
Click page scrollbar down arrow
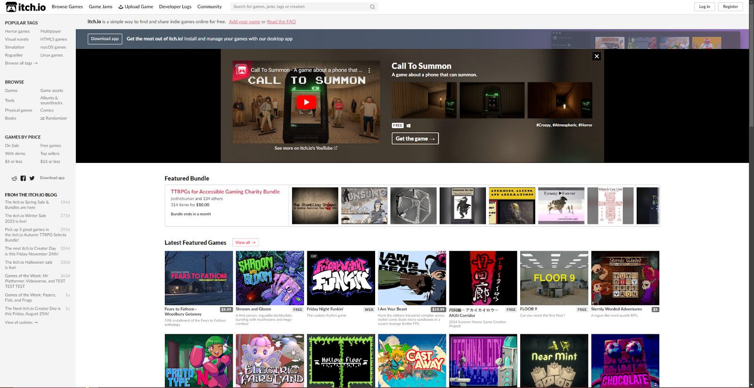(751, 384)
